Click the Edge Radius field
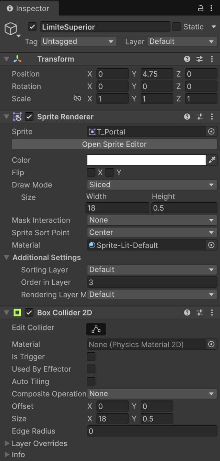This screenshot has width=220, height=461. (152, 431)
